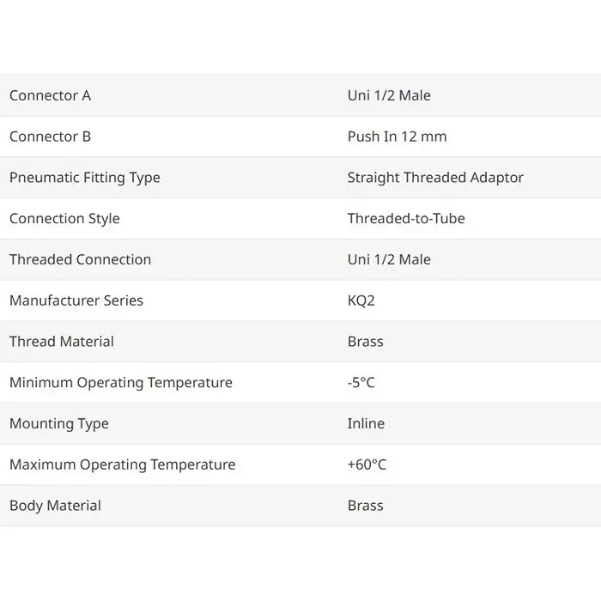Screen dimensions: 601x601
Task: Select the "Threaded-to-Tube" value
Action: 406,218
